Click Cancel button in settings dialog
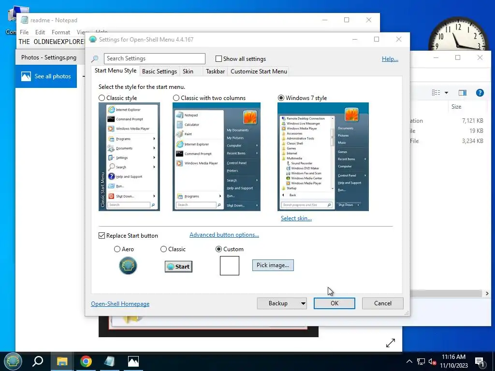This screenshot has width=495, height=371. tap(383, 303)
